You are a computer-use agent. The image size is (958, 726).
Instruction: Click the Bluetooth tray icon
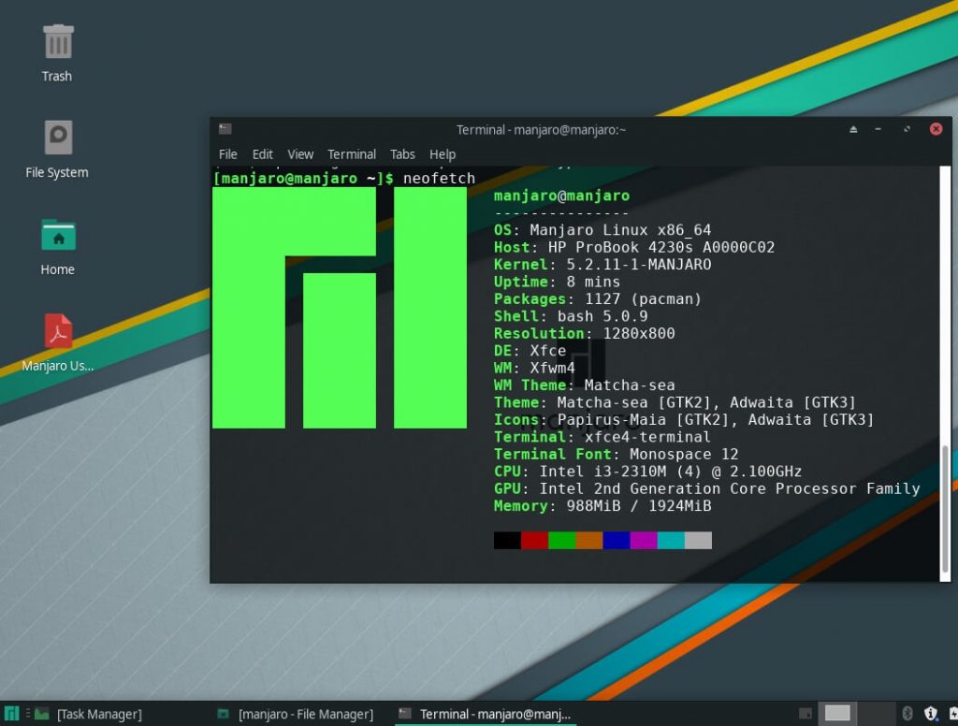pyautogui.click(x=907, y=713)
